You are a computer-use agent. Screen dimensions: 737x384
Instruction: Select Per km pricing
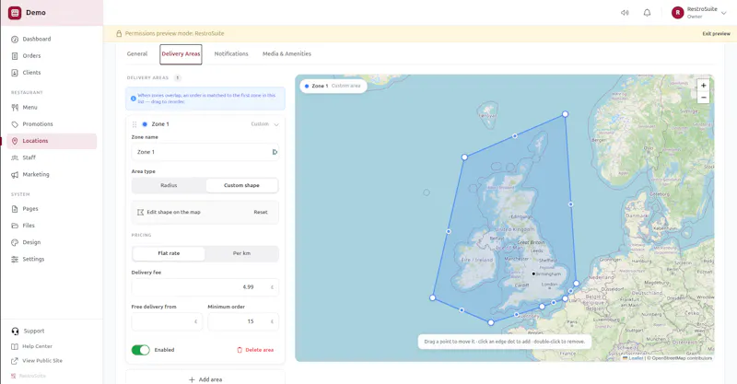(241, 253)
